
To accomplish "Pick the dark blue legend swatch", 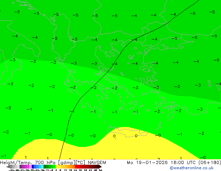I will coord(33,166).
